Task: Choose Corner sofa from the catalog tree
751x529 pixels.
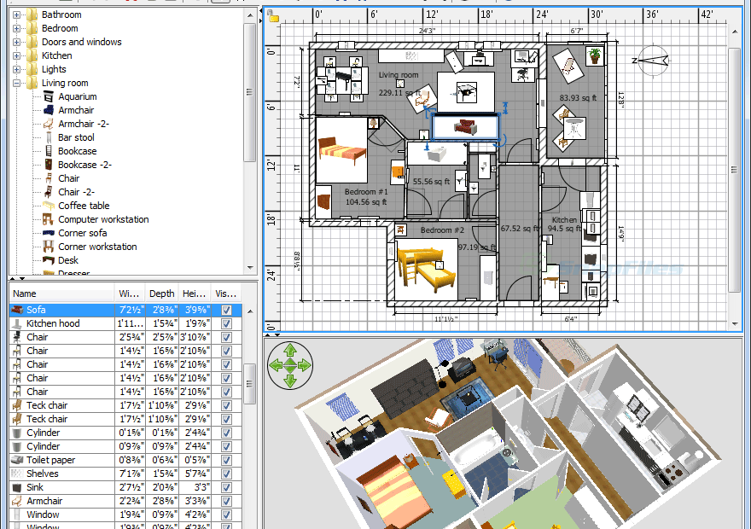Action: coord(82,233)
